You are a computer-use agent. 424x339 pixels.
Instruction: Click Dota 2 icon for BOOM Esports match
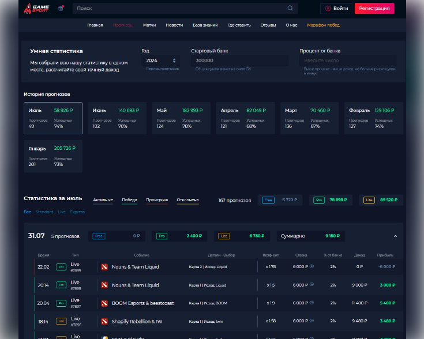pos(104,303)
